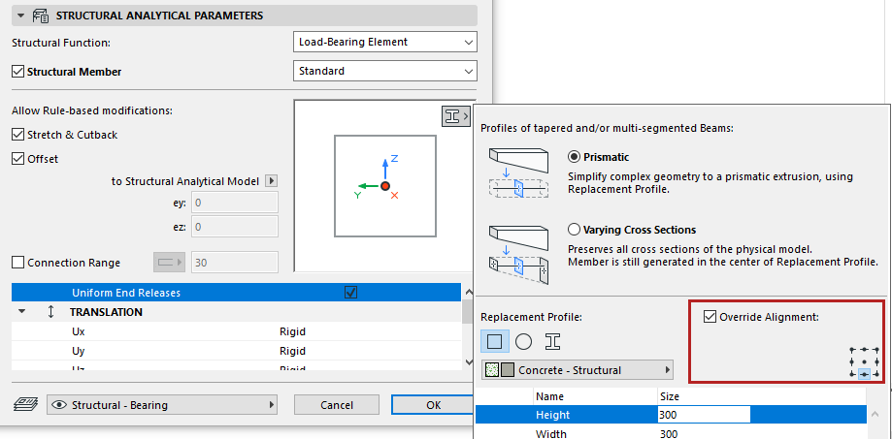
Task: Choose the rectangular replacement profile
Action: tap(495, 341)
